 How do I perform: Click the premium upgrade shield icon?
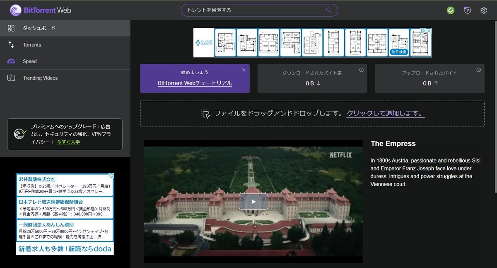(x=20, y=134)
